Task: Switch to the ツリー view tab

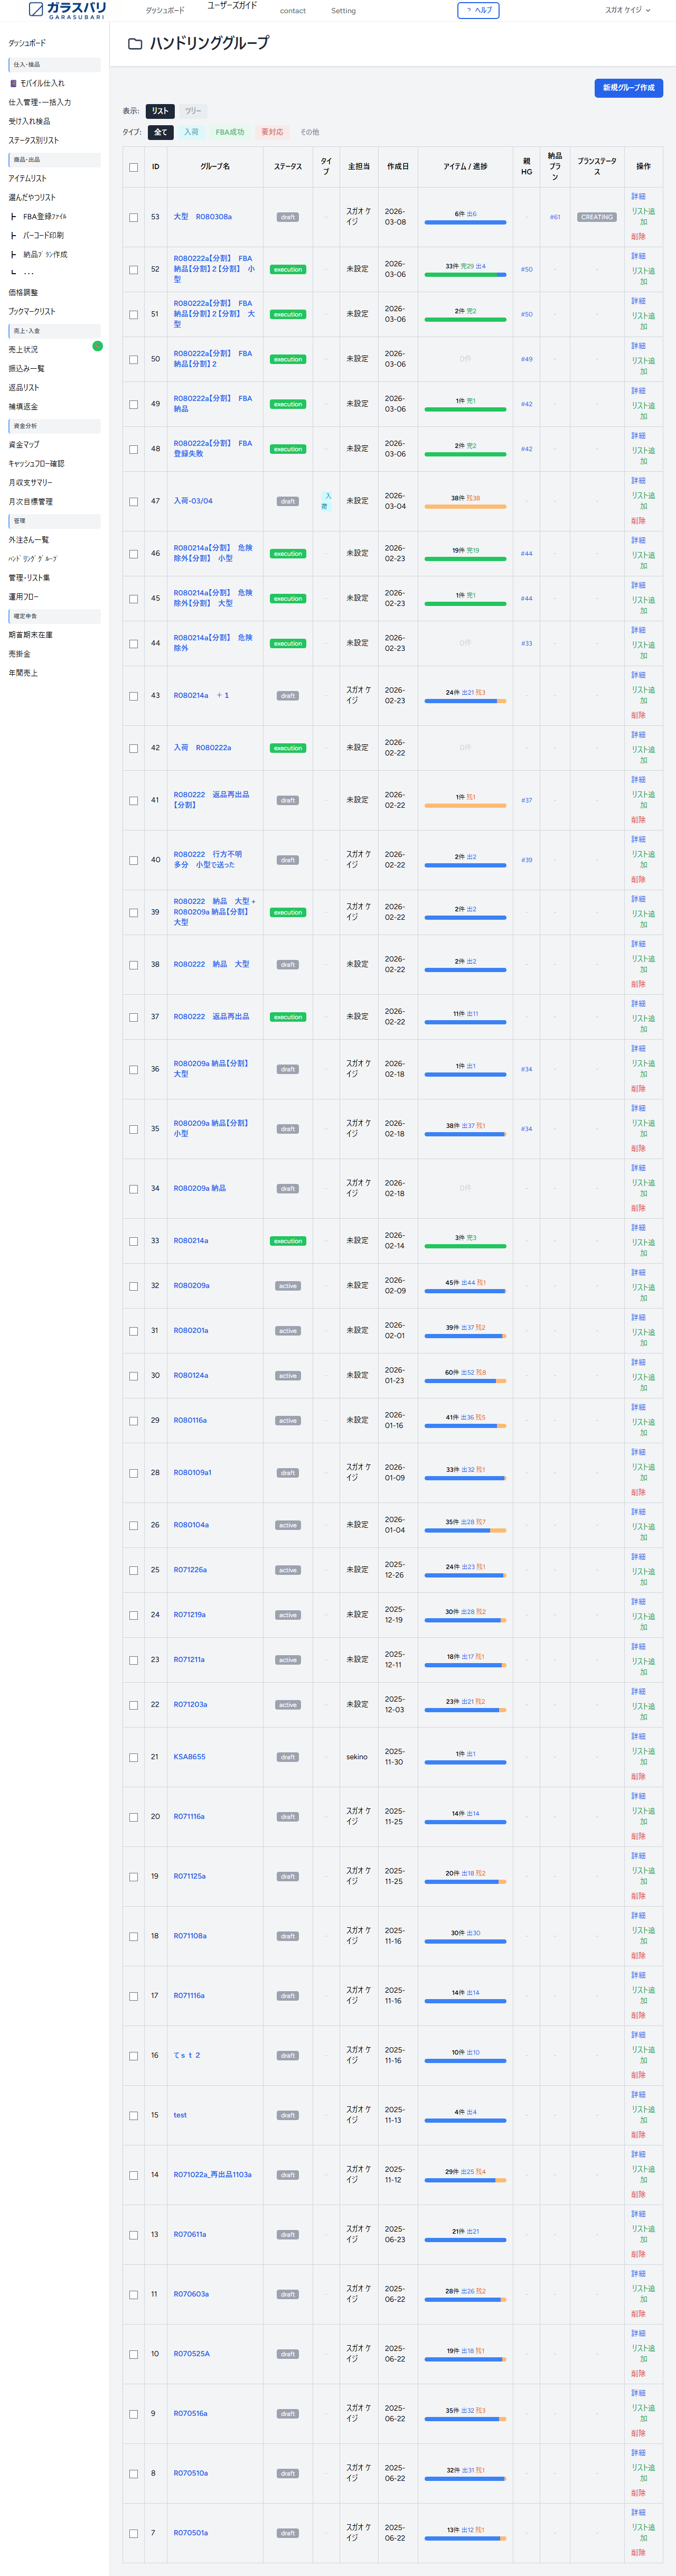Action: click(193, 111)
